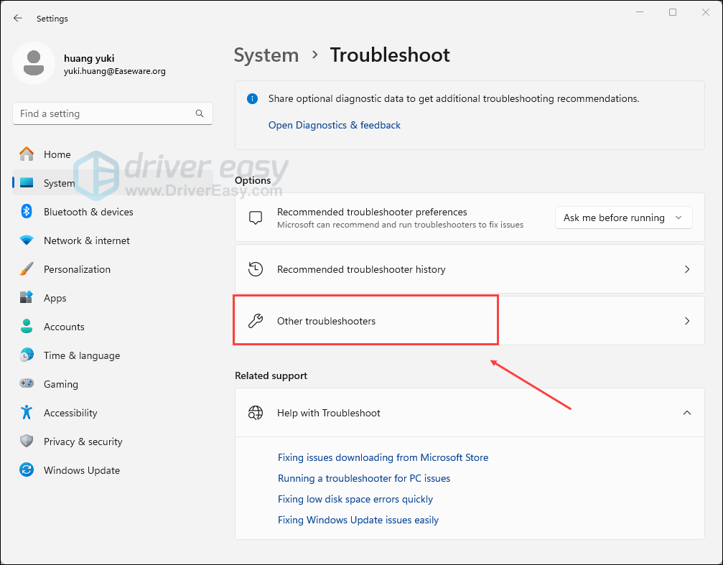Click the Bluetooth & devices icon
The width and height of the screenshot is (723, 565).
coord(27,212)
